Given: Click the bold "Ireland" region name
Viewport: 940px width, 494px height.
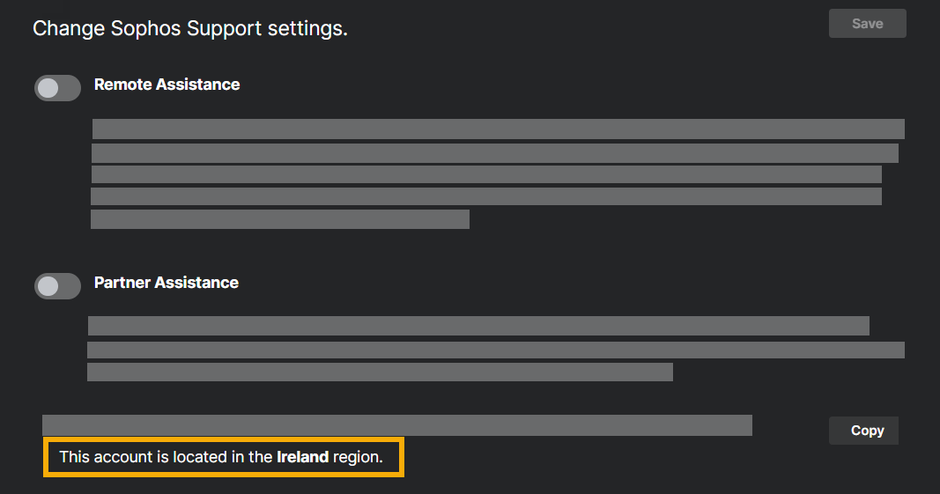Looking at the screenshot, I should [x=302, y=457].
